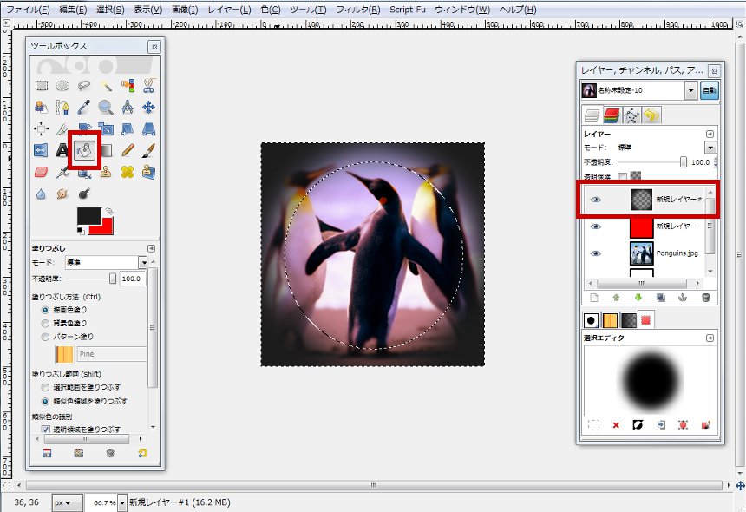Select the Zoom (magnifier) tool
The width and height of the screenshot is (746, 512).
pyautogui.click(x=104, y=108)
